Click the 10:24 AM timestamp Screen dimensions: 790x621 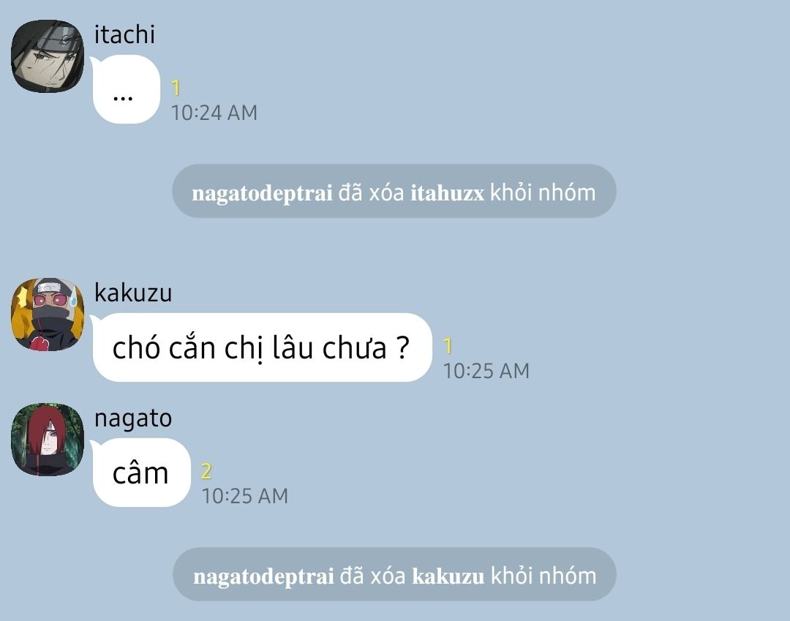214,113
